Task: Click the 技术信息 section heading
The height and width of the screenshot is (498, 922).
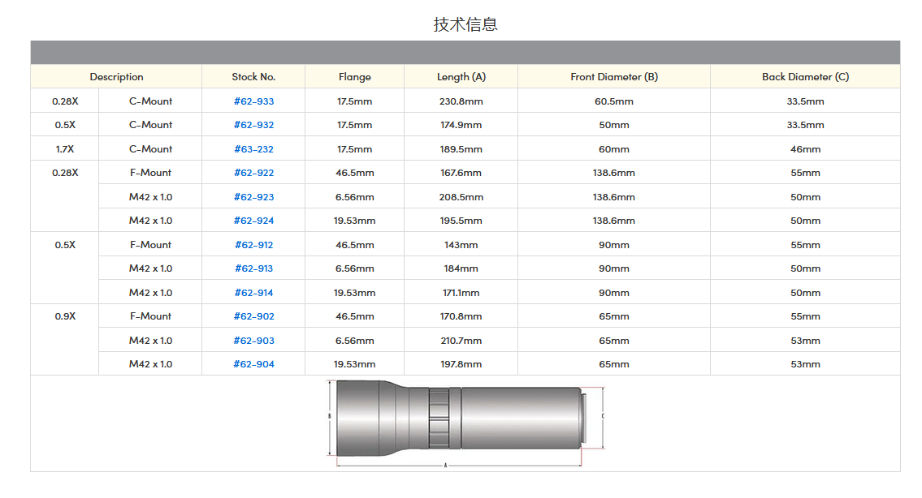Action: point(465,24)
